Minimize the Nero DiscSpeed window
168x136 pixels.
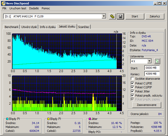(x=155, y=3)
